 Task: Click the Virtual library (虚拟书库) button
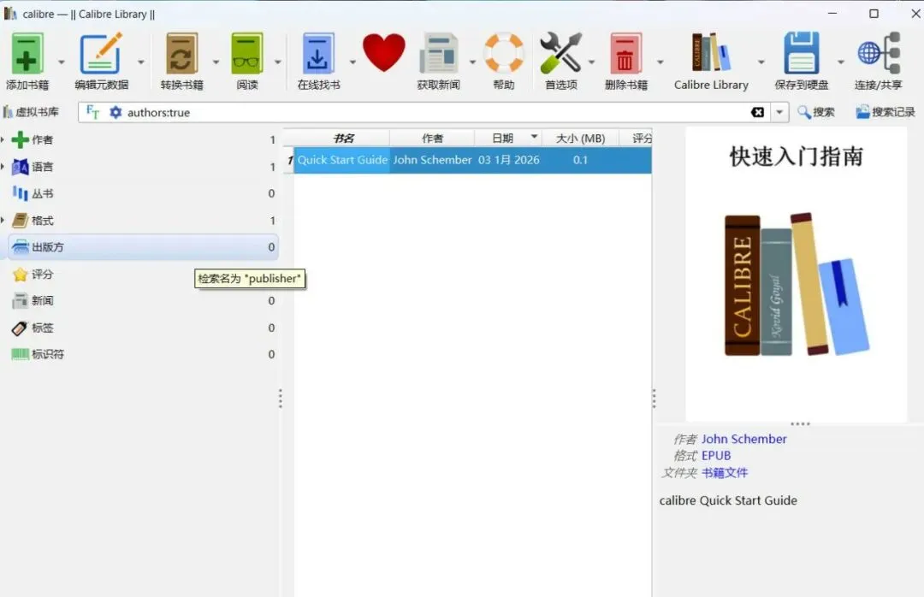coord(32,112)
